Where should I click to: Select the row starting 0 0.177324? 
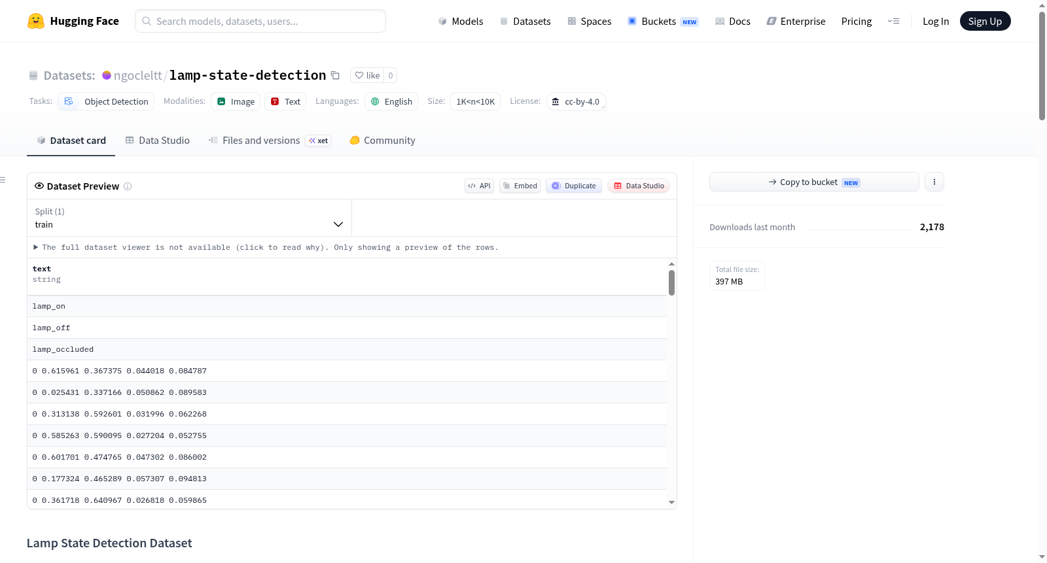[x=347, y=479]
